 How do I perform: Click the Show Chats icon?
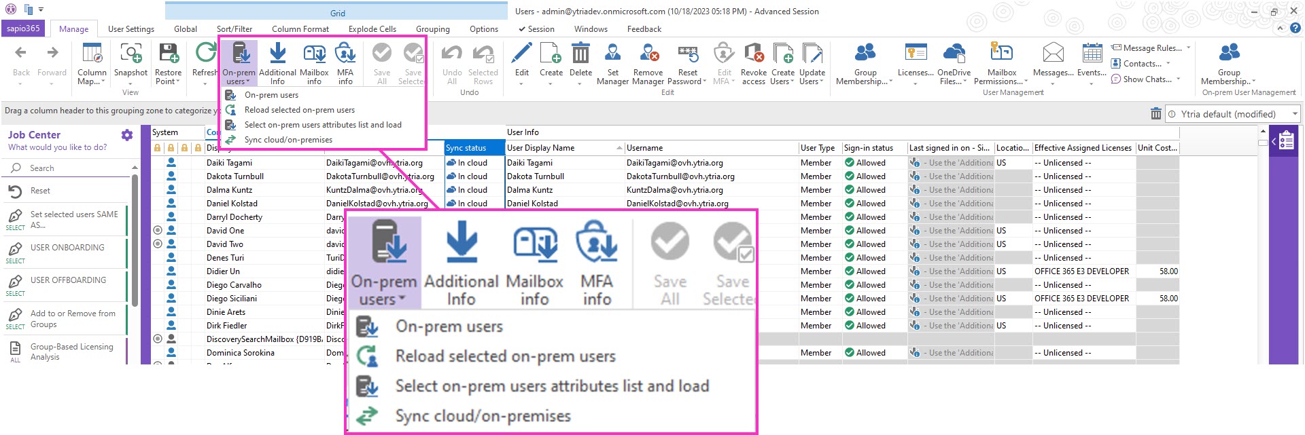pos(1116,79)
